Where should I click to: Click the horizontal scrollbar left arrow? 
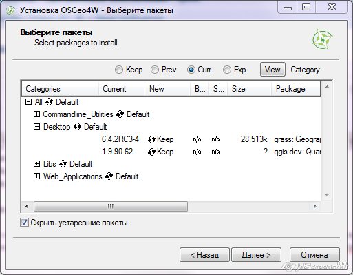(27, 206)
